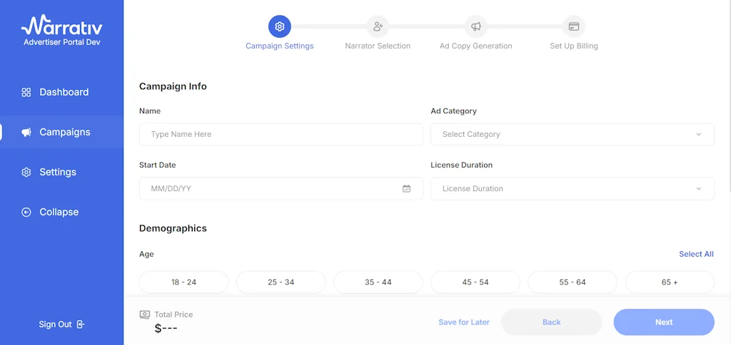Image resolution: width=731 pixels, height=345 pixels.
Task: Click the Campaign Settings gear step icon
Action: (280, 26)
